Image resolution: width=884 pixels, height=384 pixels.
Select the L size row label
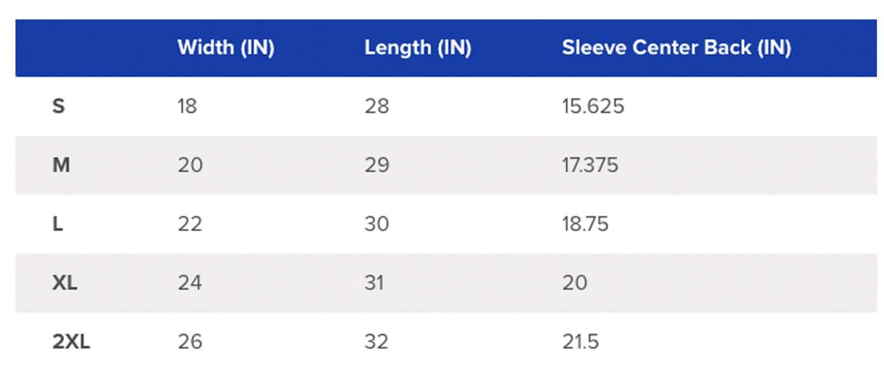pyautogui.click(x=57, y=224)
